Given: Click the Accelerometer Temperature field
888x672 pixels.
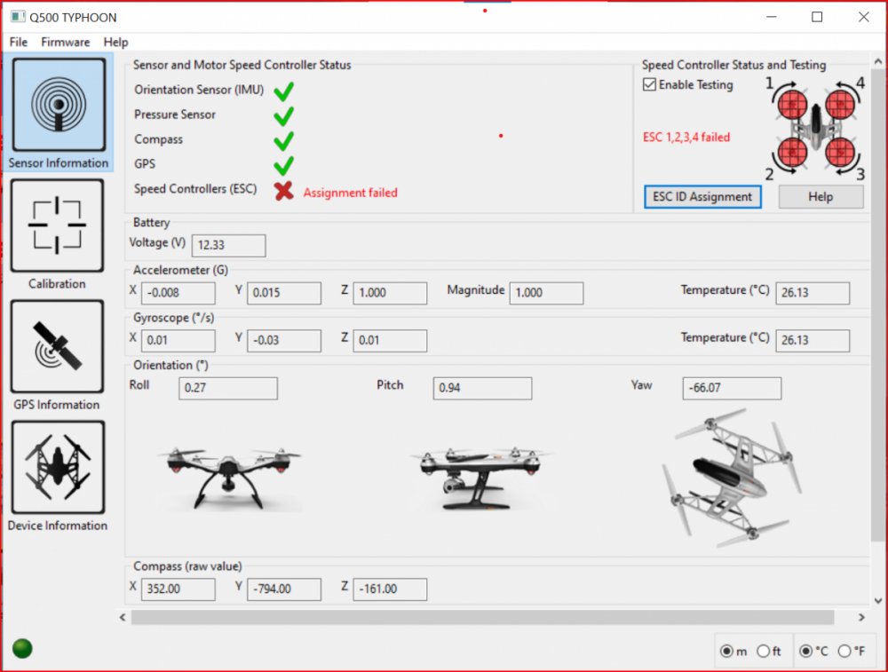Looking at the screenshot, I should coord(813,293).
